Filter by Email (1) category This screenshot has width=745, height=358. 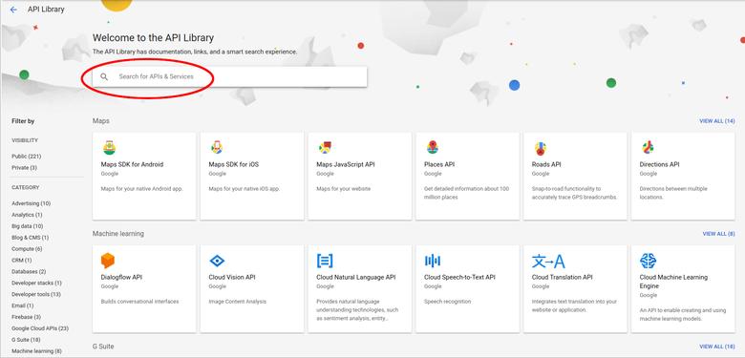pos(23,305)
